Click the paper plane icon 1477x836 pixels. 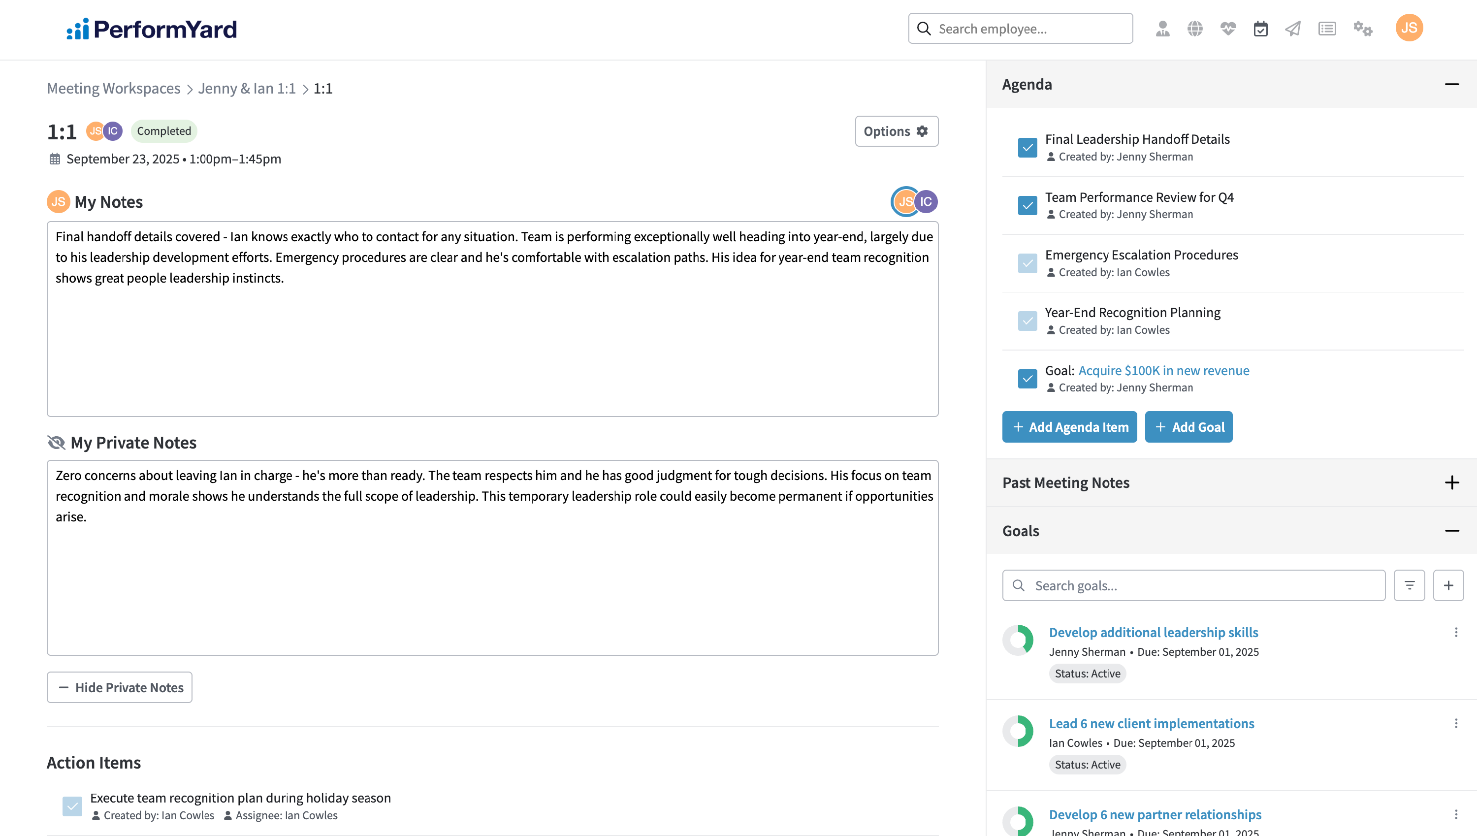[x=1293, y=29]
